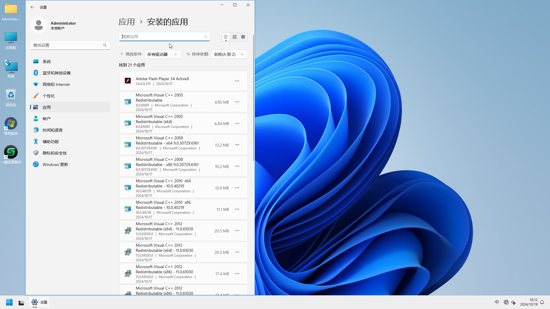Open 隐私和安全性 settings
This screenshot has width=550, height=309.
pos(70,153)
